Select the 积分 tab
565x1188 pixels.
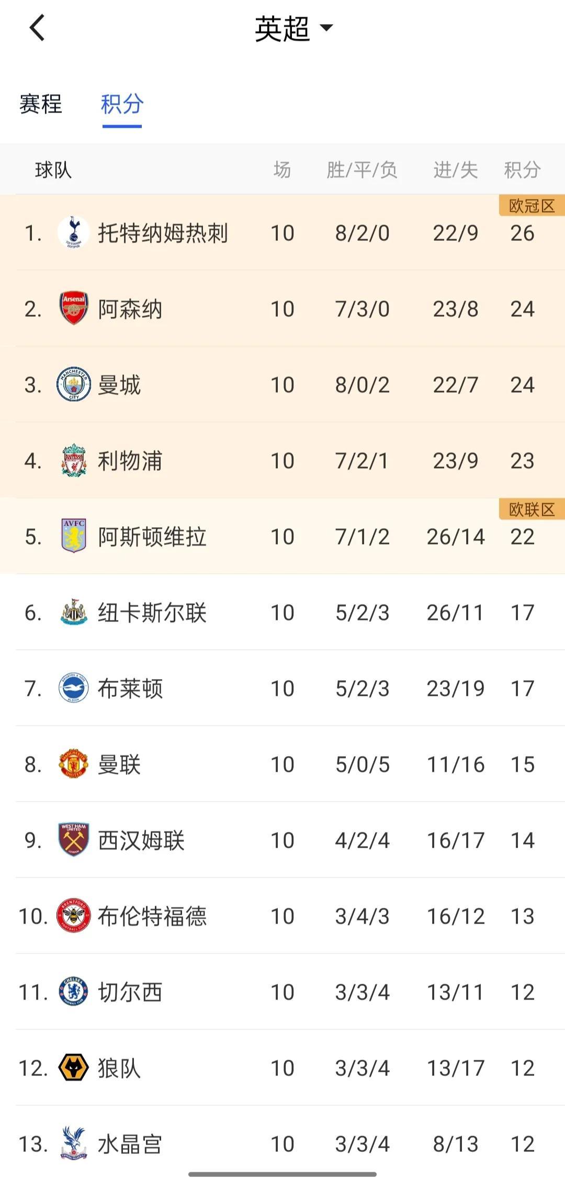(x=122, y=104)
